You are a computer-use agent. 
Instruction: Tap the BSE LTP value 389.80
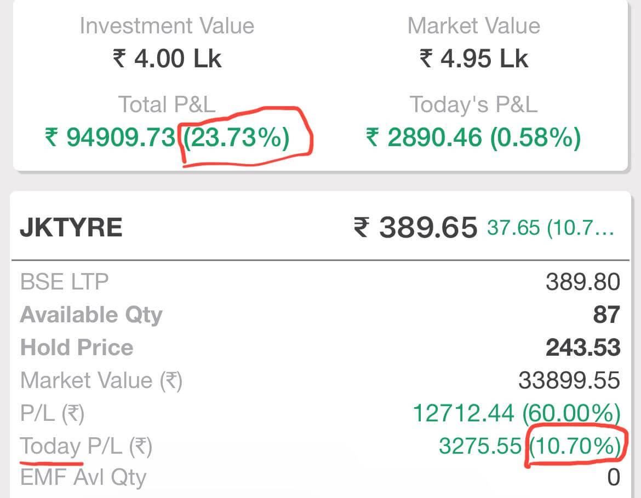pos(583,282)
